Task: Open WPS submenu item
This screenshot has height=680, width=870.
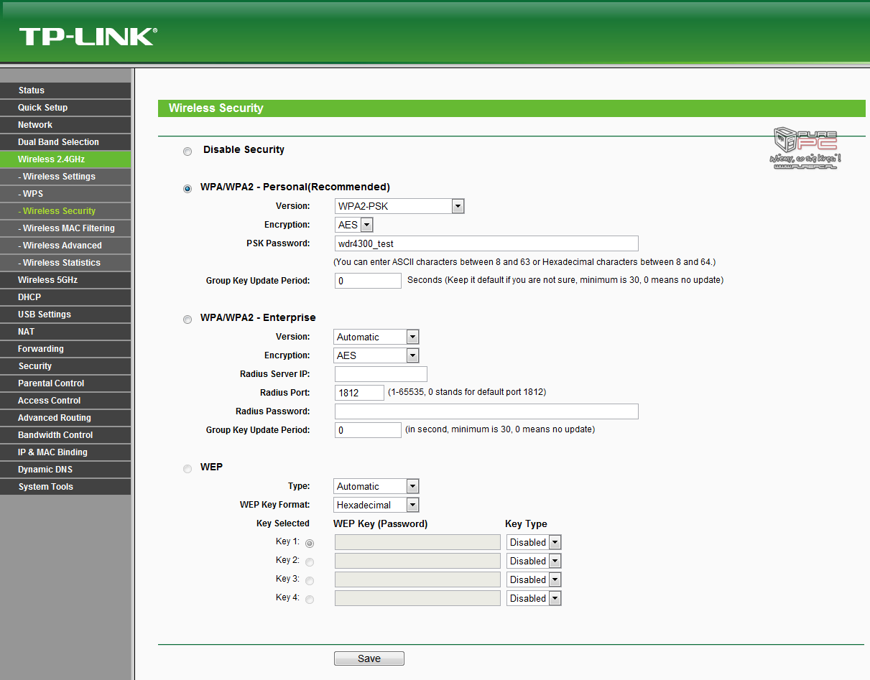Action: pyautogui.click(x=65, y=194)
